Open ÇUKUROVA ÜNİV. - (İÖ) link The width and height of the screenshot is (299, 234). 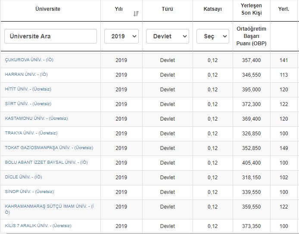tap(29, 60)
